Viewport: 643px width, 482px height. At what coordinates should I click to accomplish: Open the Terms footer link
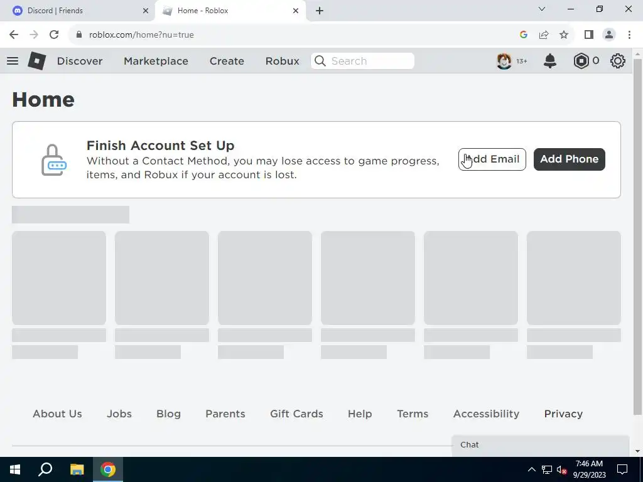pyautogui.click(x=413, y=414)
